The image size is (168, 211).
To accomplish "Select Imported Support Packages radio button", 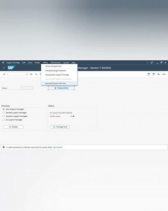I will coord(4,116).
